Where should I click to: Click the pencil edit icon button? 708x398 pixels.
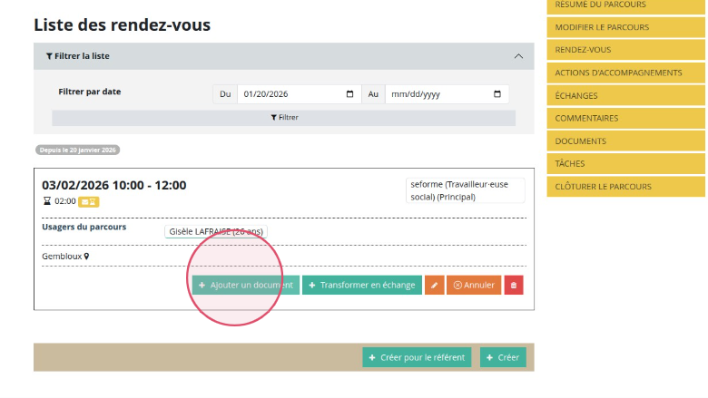pos(435,286)
